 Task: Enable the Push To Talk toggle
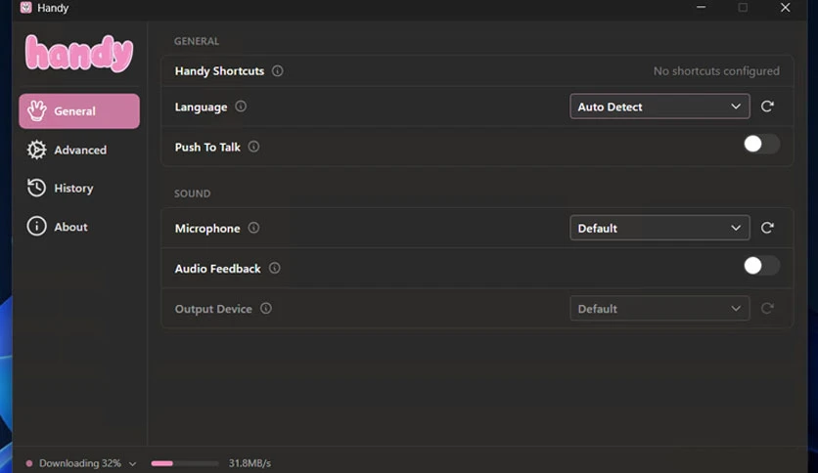click(x=761, y=145)
